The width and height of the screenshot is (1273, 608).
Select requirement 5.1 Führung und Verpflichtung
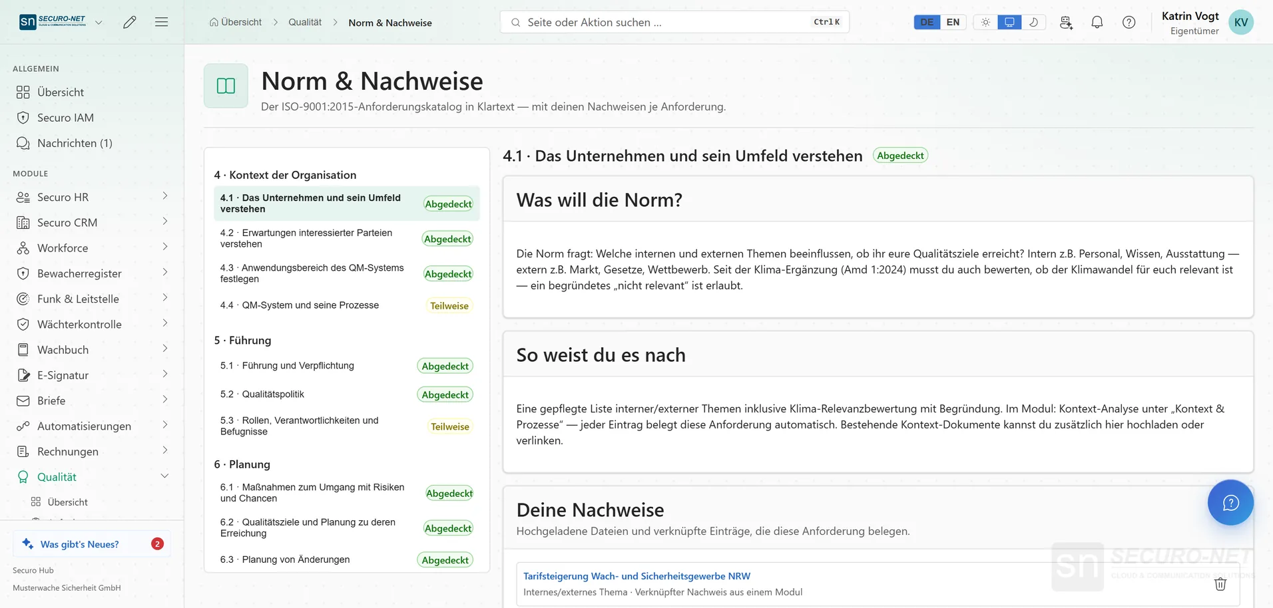(x=346, y=366)
